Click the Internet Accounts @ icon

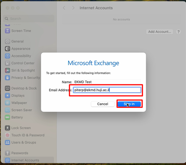pyautogui.click(x=7, y=160)
